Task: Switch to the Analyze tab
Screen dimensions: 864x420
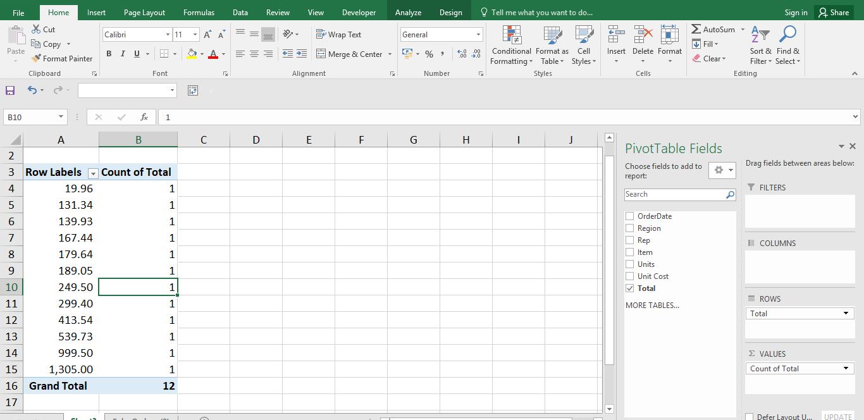Action: [408, 11]
